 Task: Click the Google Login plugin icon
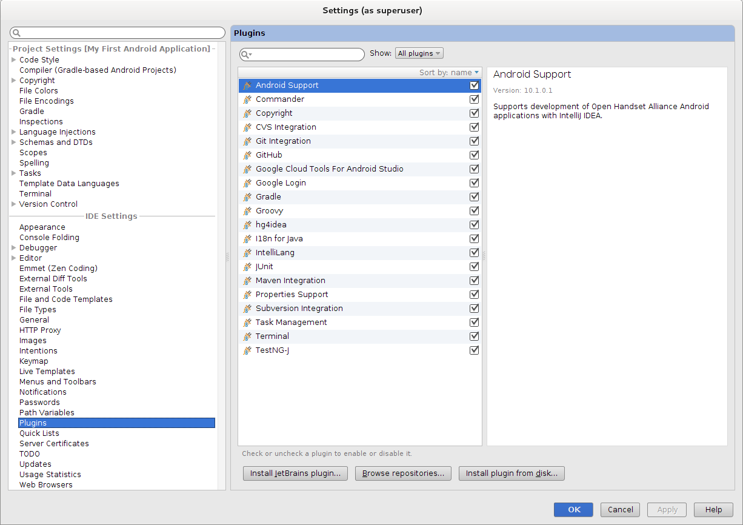point(247,183)
